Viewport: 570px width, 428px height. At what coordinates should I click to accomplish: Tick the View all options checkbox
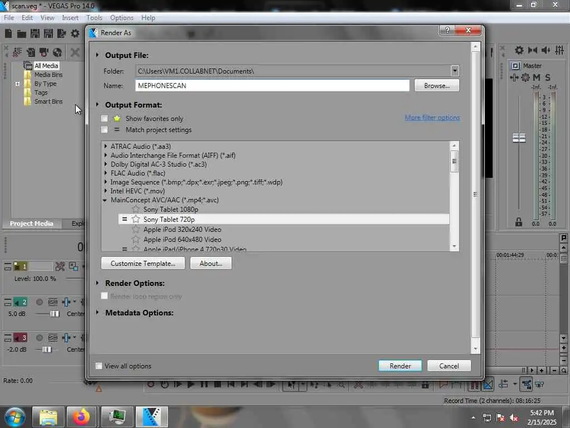pyautogui.click(x=99, y=366)
